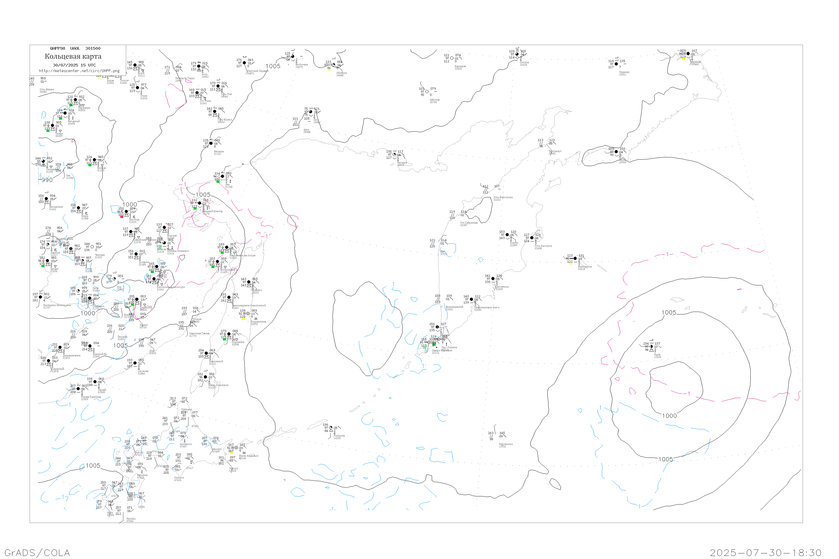This screenshot has width=839, height=559.
Task: Click the red square at Экимчан station
Action: point(122,217)
